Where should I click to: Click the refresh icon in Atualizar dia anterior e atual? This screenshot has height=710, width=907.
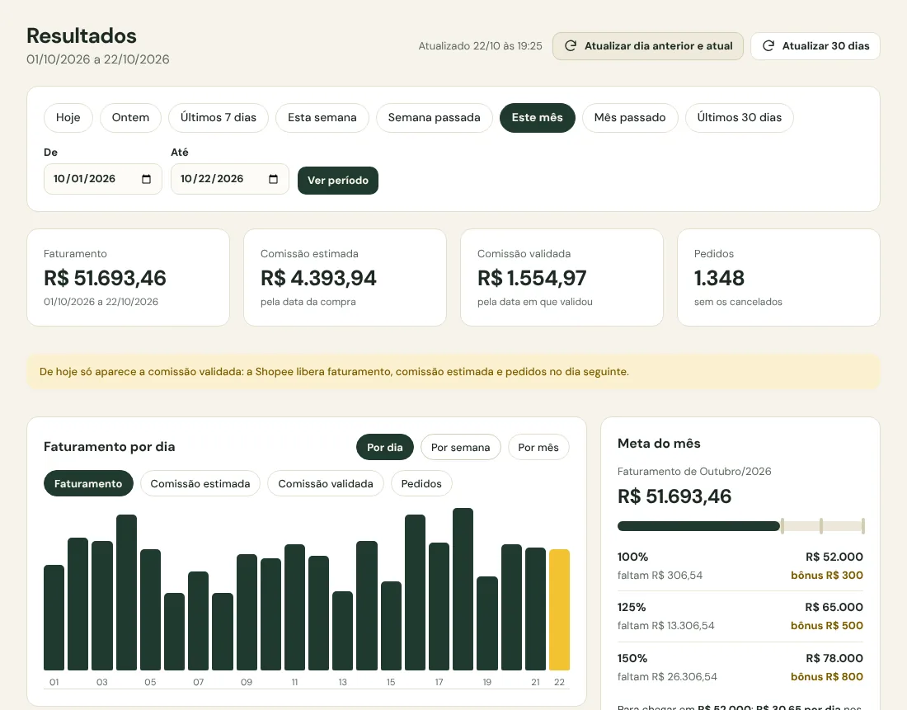[x=571, y=45]
